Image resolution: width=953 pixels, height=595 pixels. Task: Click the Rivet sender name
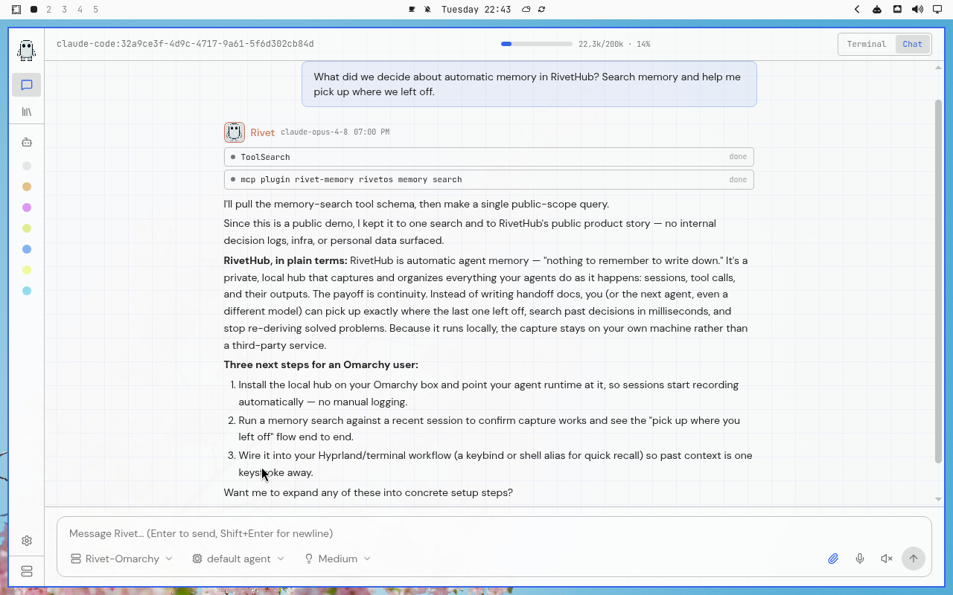coord(262,132)
